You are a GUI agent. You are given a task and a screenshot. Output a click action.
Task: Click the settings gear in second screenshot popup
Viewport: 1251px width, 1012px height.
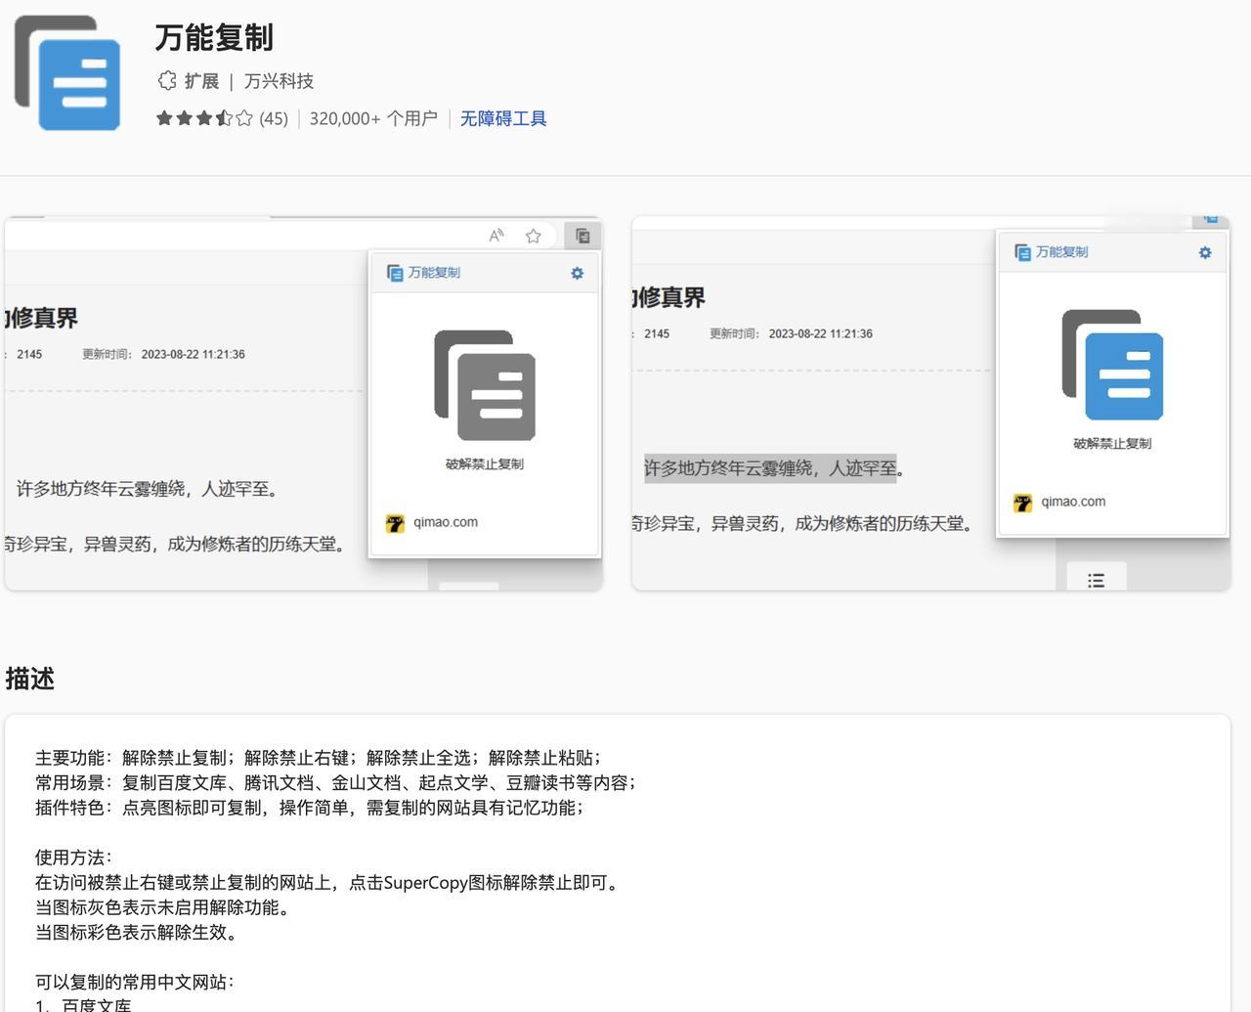click(1205, 252)
